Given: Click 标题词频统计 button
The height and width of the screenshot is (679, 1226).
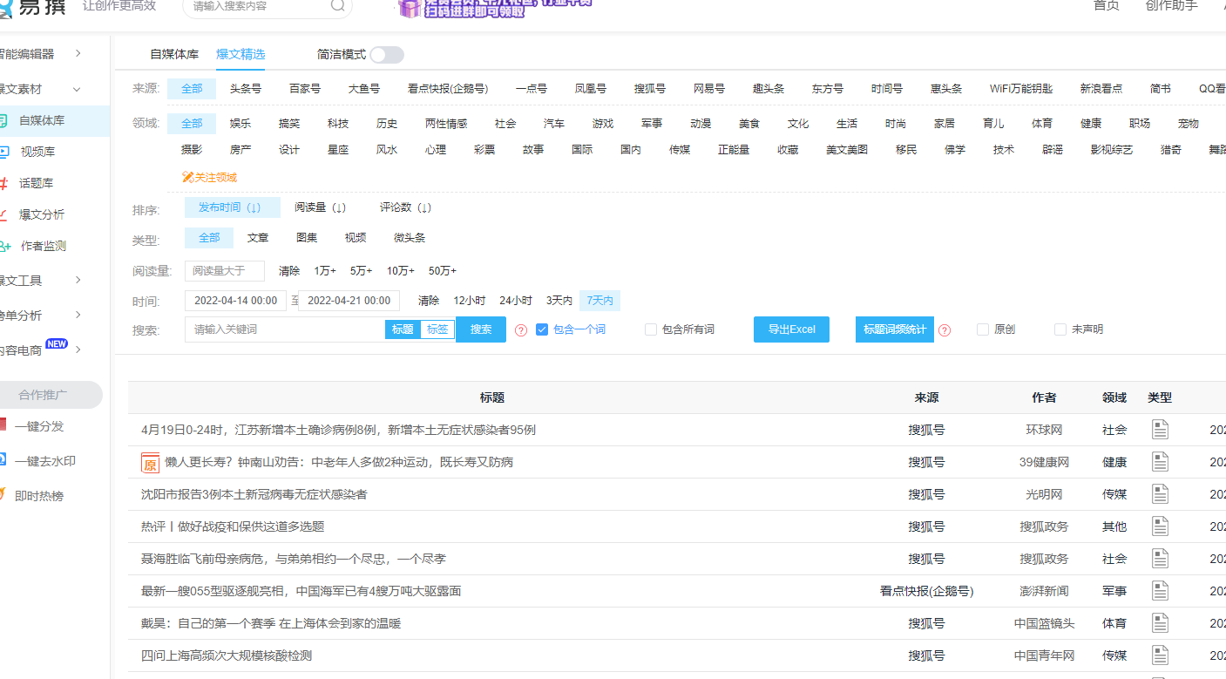Looking at the screenshot, I should 895,329.
